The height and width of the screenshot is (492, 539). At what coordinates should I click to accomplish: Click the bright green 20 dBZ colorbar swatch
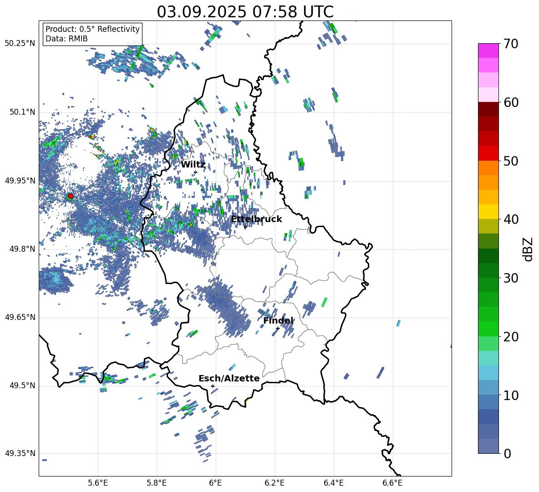[488, 329]
